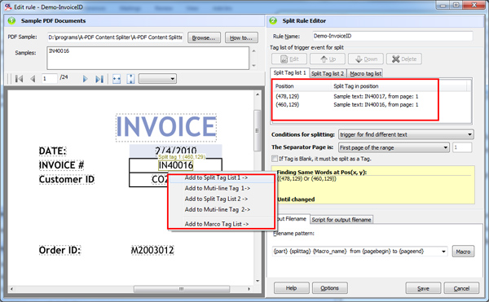Open Options dialog
The height and width of the screenshot is (302, 489).
pos(330,288)
